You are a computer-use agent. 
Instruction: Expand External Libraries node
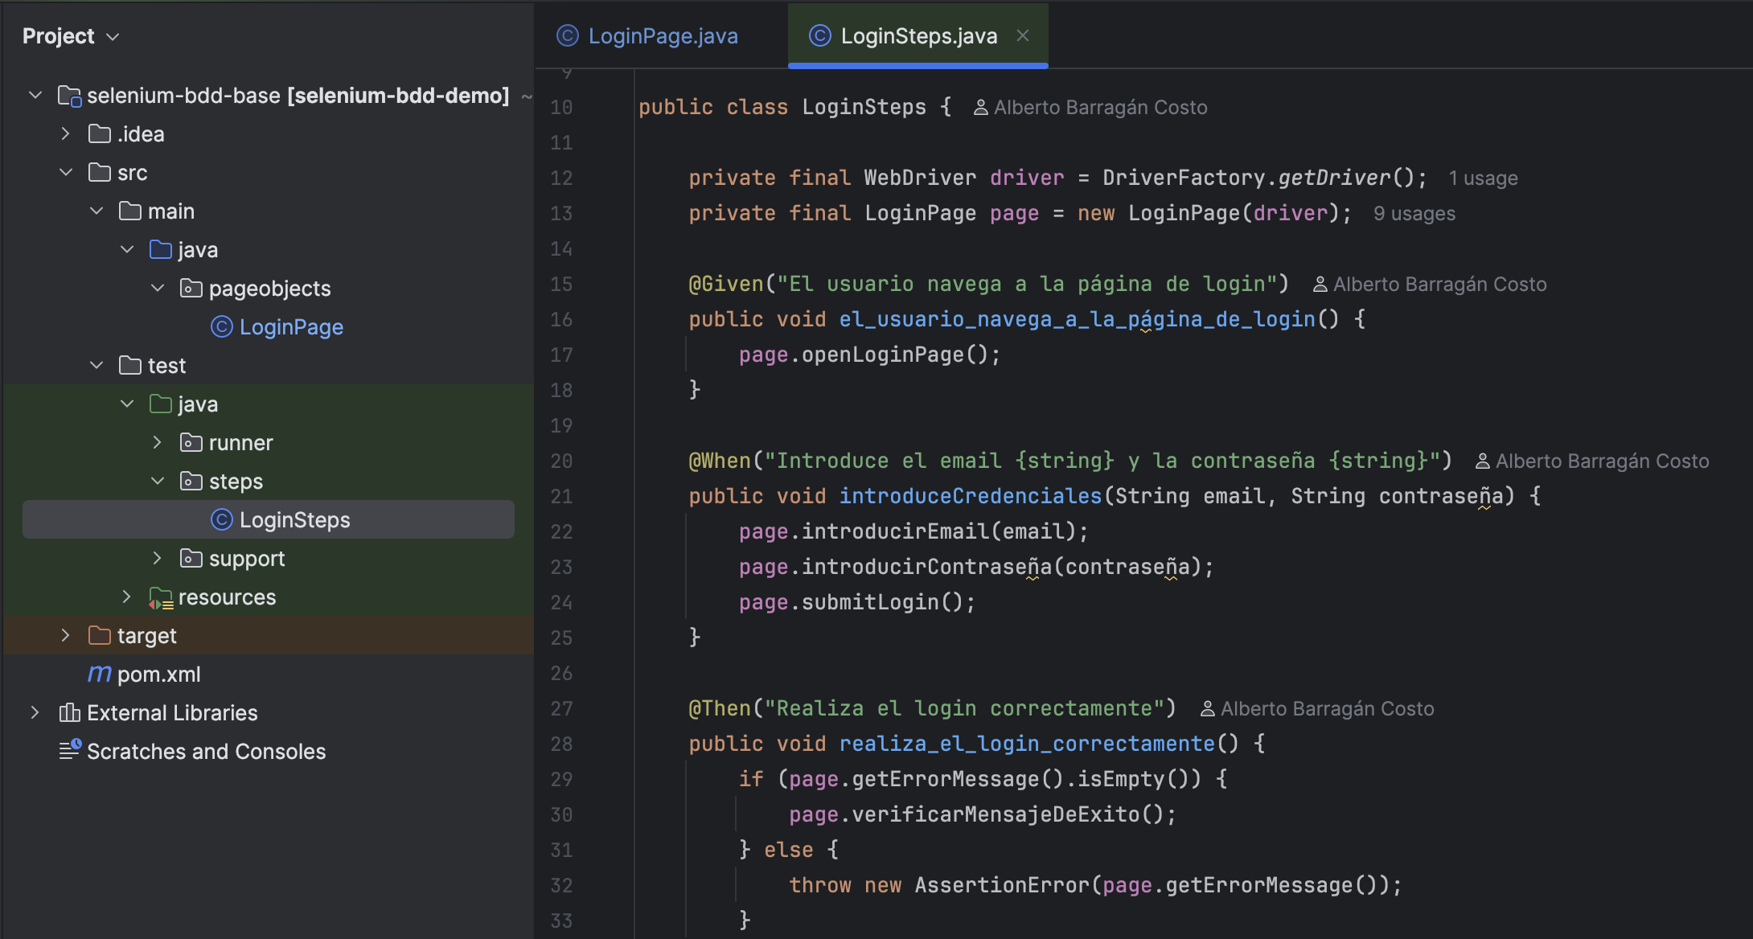coord(35,713)
